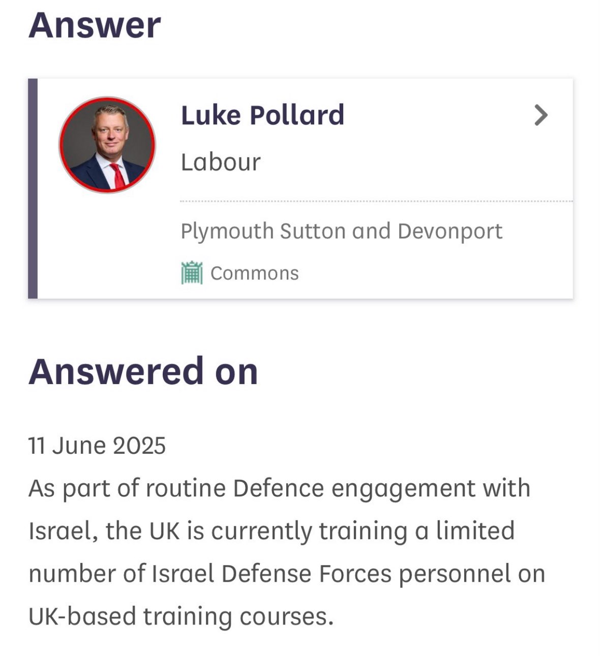Open Luke Pollard's profile via chevron arrow
This screenshot has width=602, height=656.
pos(541,115)
